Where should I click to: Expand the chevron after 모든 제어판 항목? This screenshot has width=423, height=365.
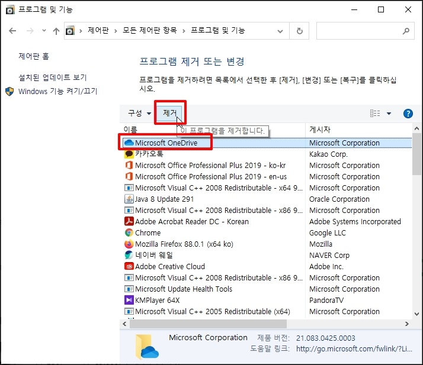[x=184, y=31]
